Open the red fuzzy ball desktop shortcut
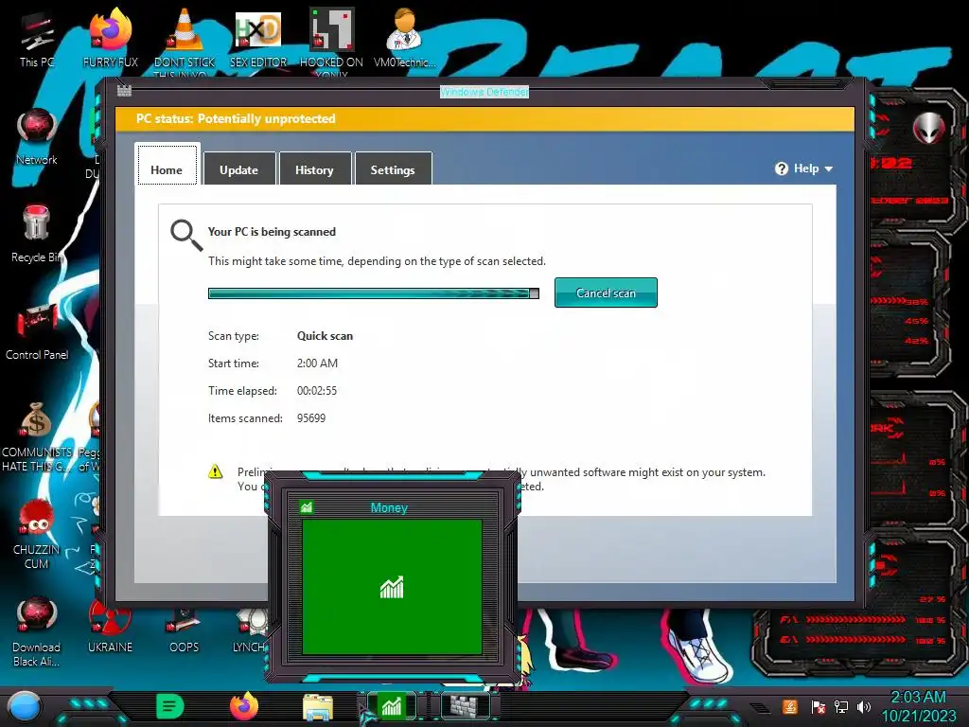 click(36, 533)
